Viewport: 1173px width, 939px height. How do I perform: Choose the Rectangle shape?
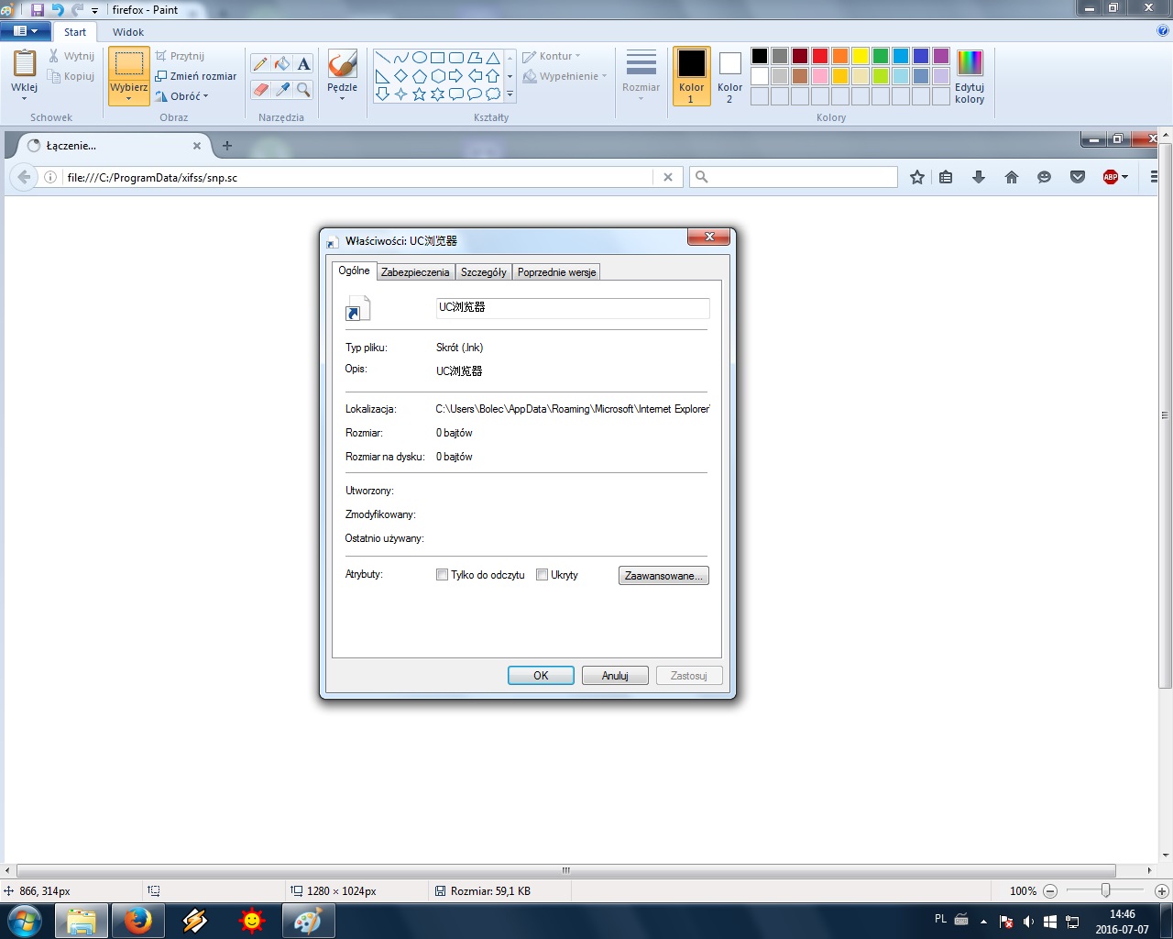pyautogui.click(x=438, y=57)
